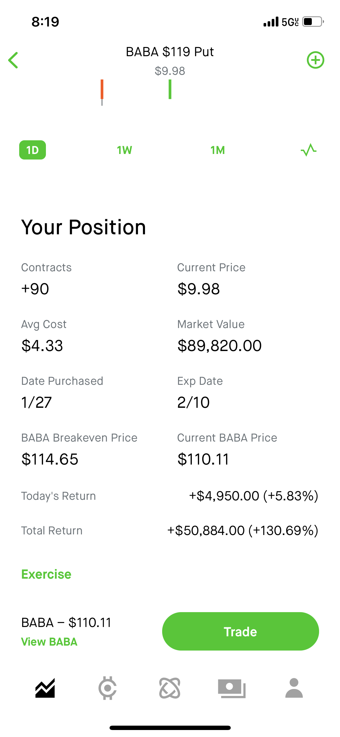Select the 1D time range
The image size is (340, 737).
coord(33,150)
